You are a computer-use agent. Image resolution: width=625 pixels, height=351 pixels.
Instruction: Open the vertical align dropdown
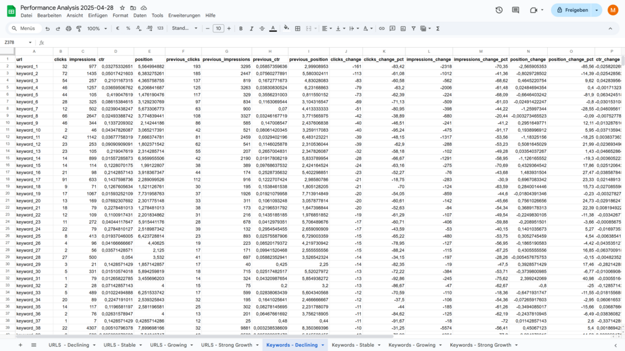(x=340, y=29)
